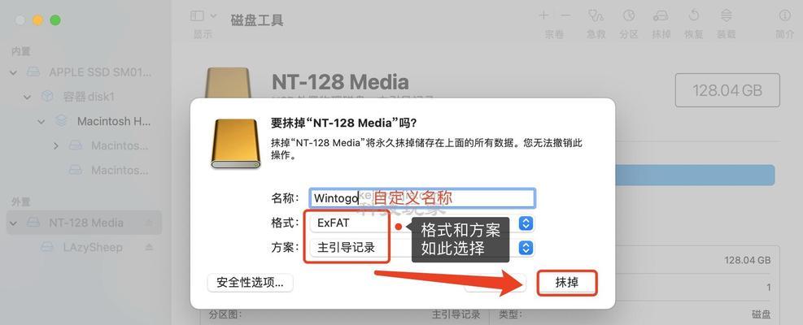The image size is (803, 325).
Task: Click the 抹掉 confirm button
Action: (567, 283)
